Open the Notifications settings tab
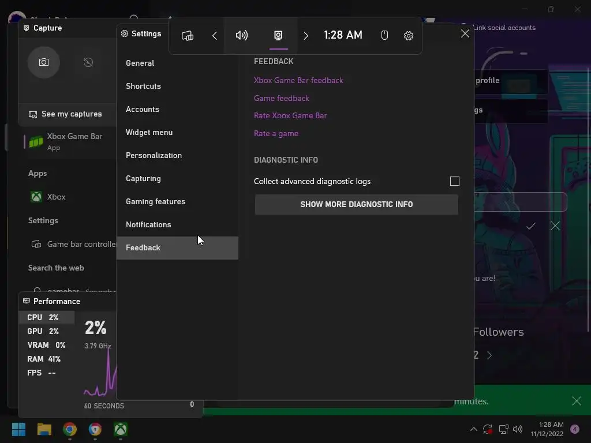This screenshot has width=591, height=443. point(177,224)
